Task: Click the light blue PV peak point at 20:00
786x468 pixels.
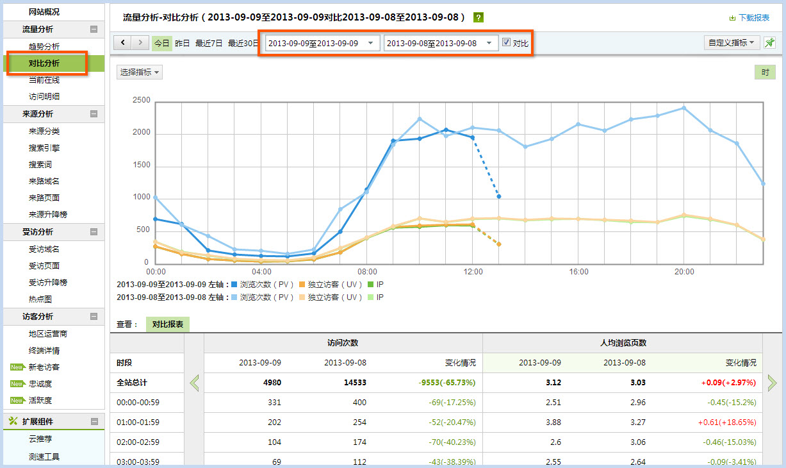Action: pos(684,108)
